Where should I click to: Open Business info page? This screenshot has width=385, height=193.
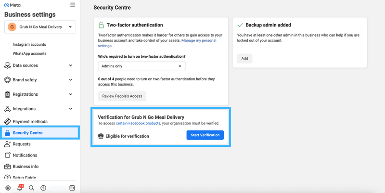point(26,167)
